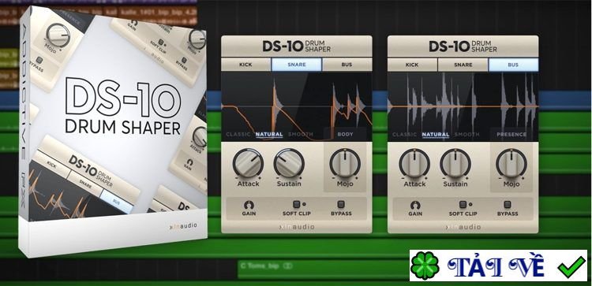Toggle BYPASS in right plugin
This screenshot has height=286, width=592.
(x=508, y=205)
